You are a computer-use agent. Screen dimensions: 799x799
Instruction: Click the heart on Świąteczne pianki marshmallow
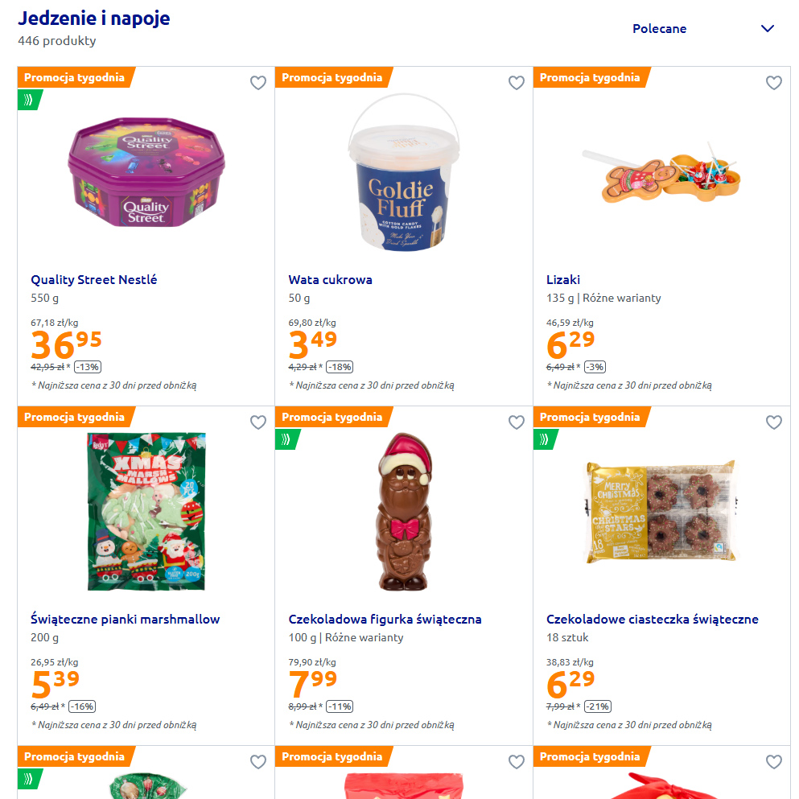point(257,422)
